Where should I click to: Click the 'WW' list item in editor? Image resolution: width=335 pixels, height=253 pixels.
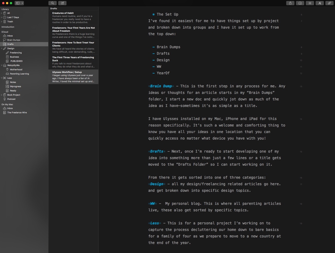pos(159,66)
